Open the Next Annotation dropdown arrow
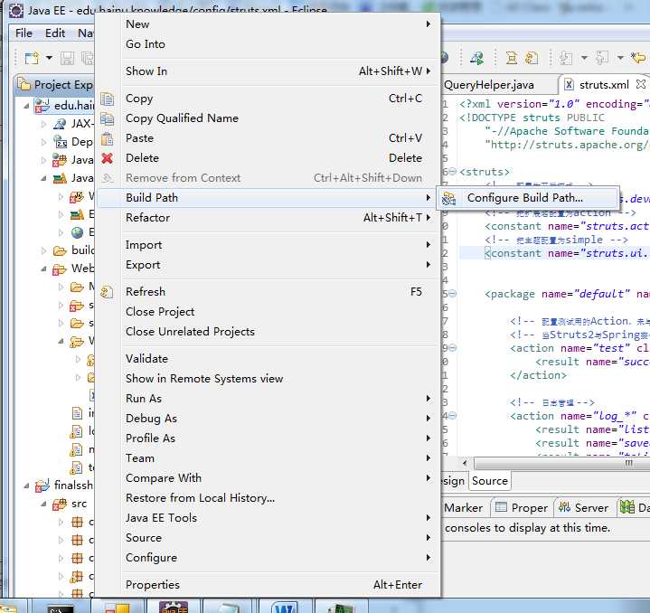The image size is (650, 613). pos(584,58)
